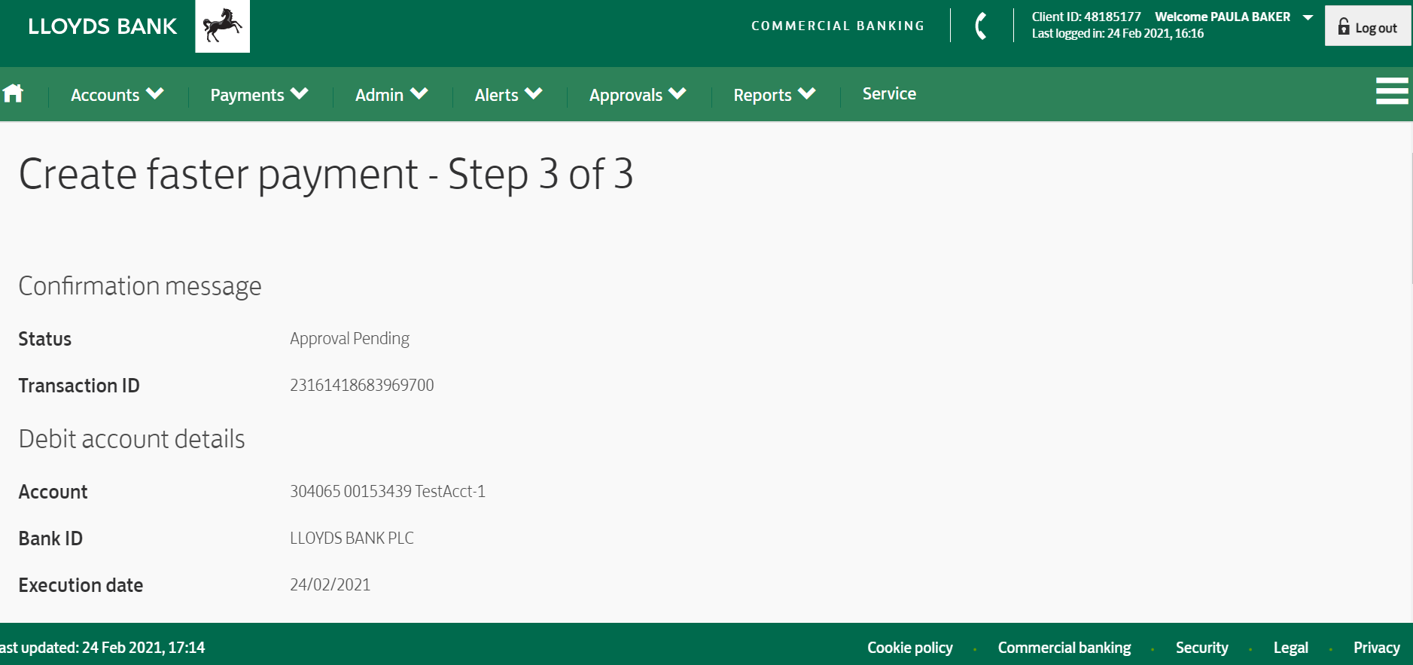
Task: Go to the home icon
Action: [x=13, y=93]
